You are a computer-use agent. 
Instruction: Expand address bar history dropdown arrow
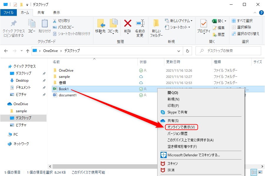(x=178, y=51)
